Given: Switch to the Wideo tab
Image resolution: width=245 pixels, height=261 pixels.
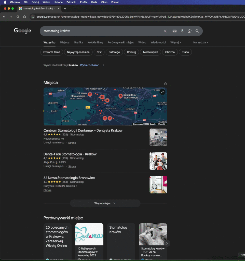Looking at the screenshot, I should click(142, 43).
